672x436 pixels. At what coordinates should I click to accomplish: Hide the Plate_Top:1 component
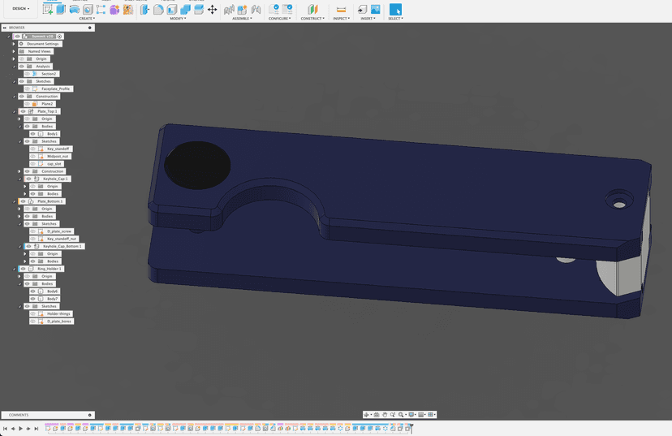(23, 111)
